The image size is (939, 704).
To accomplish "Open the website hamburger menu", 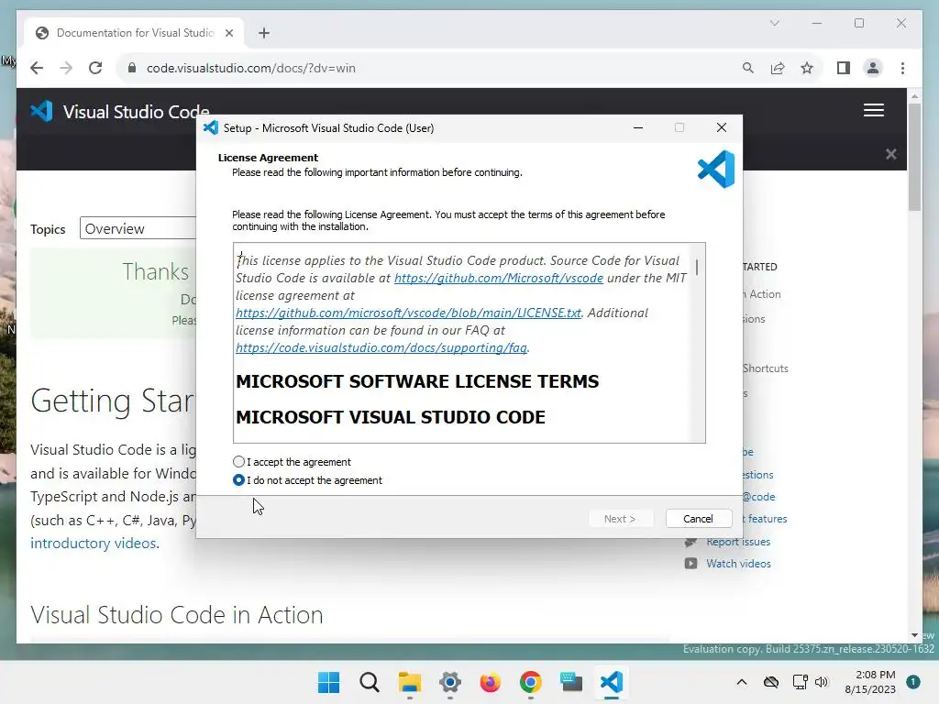I will tap(874, 110).
